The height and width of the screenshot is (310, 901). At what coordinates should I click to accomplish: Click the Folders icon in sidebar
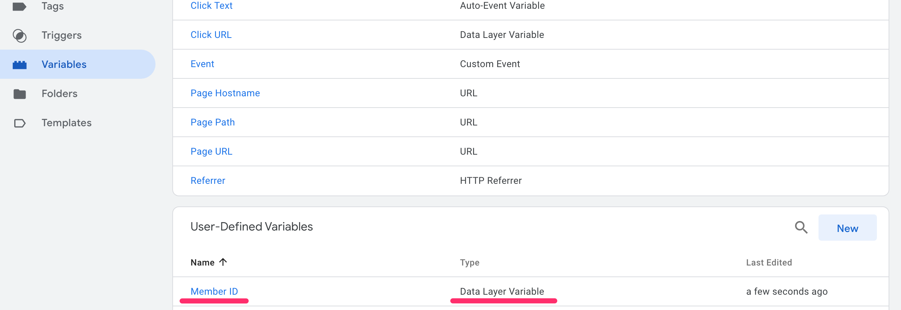tap(19, 94)
